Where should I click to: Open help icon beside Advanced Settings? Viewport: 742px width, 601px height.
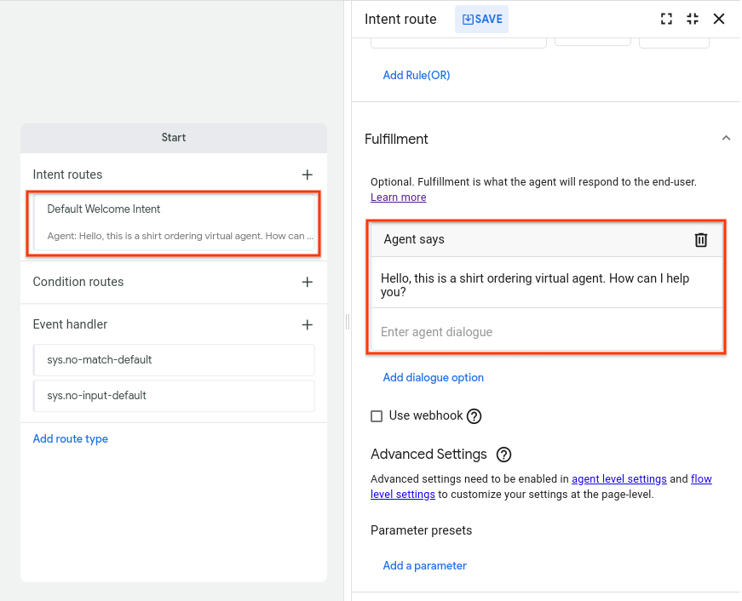504,455
